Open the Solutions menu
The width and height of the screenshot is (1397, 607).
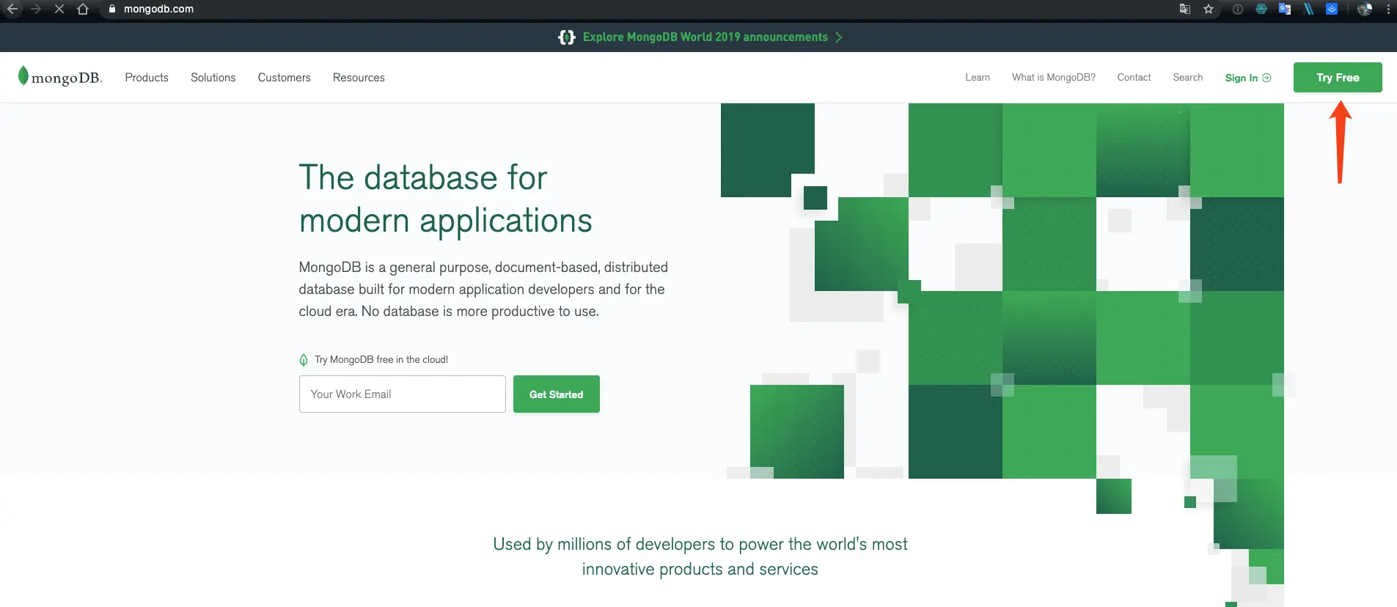tap(213, 78)
